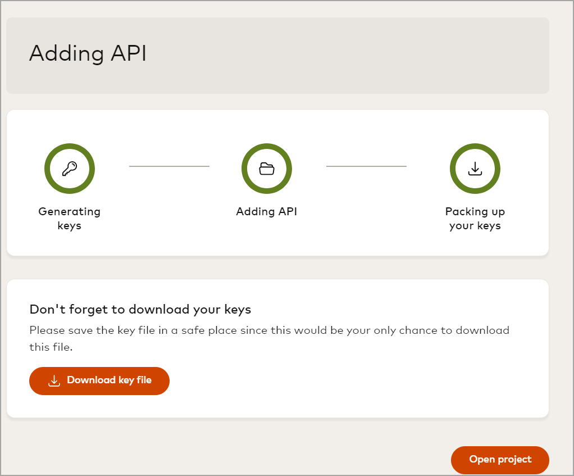
Task: Click the download arrow icon in the last step
Action: tap(475, 169)
